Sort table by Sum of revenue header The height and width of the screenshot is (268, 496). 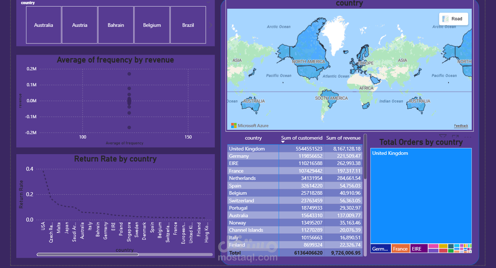coord(343,138)
